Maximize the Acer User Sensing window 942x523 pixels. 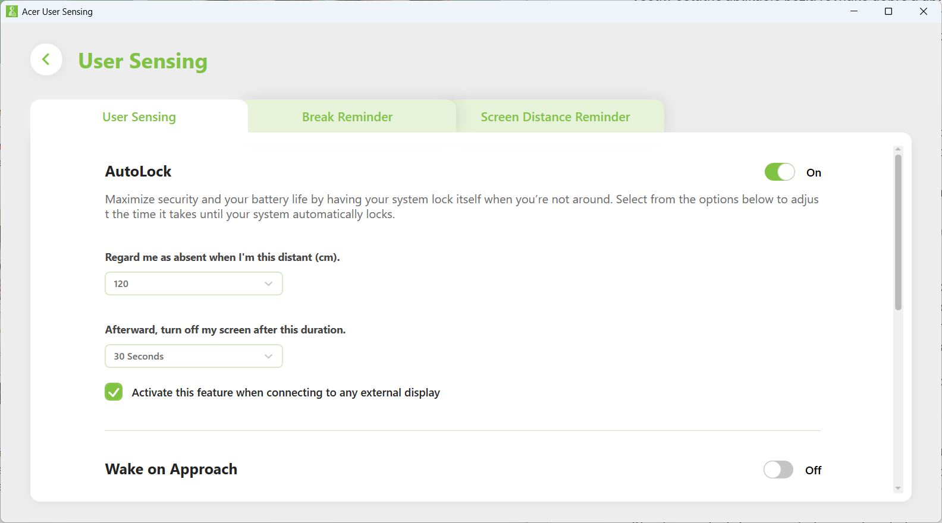coord(888,11)
